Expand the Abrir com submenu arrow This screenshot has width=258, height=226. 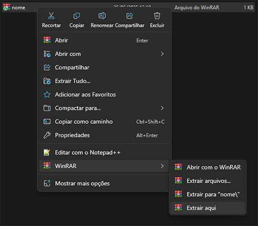pyautogui.click(x=162, y=54)
